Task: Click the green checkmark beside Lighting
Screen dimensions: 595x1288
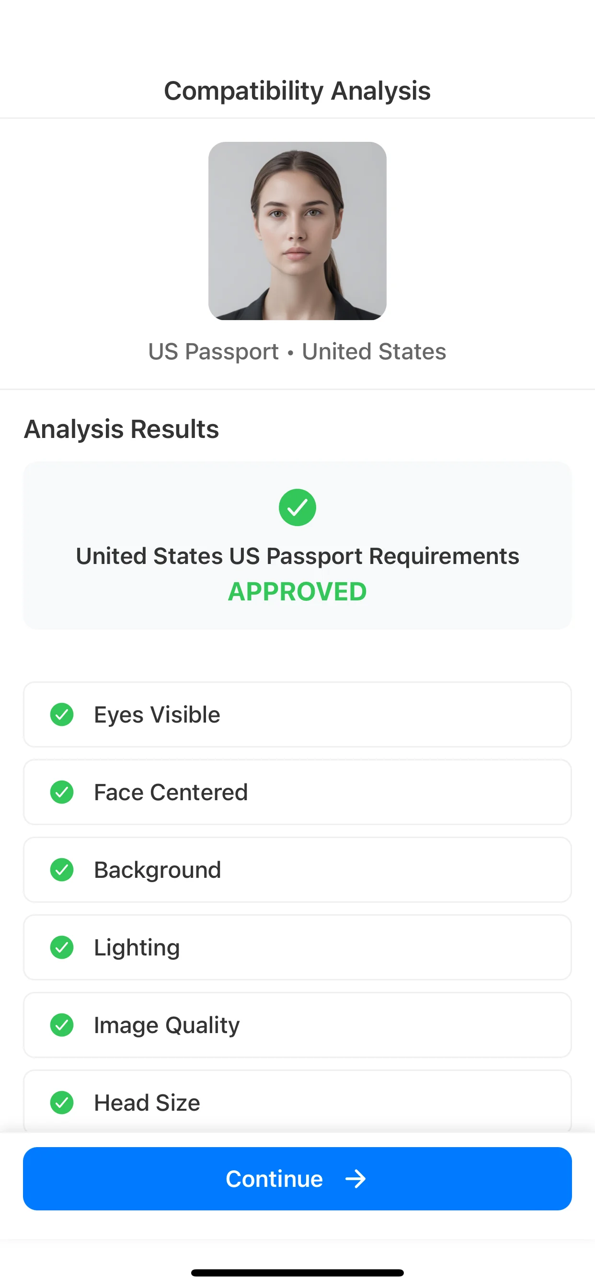Action: pos(62,947)
